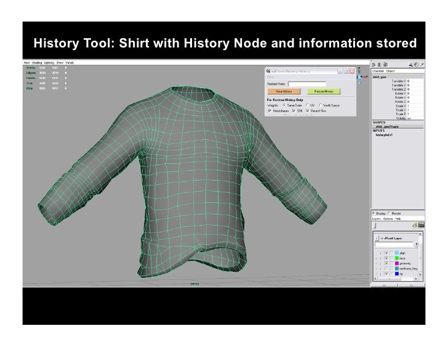Open the Layers menu in layer editor

(376, 219)
